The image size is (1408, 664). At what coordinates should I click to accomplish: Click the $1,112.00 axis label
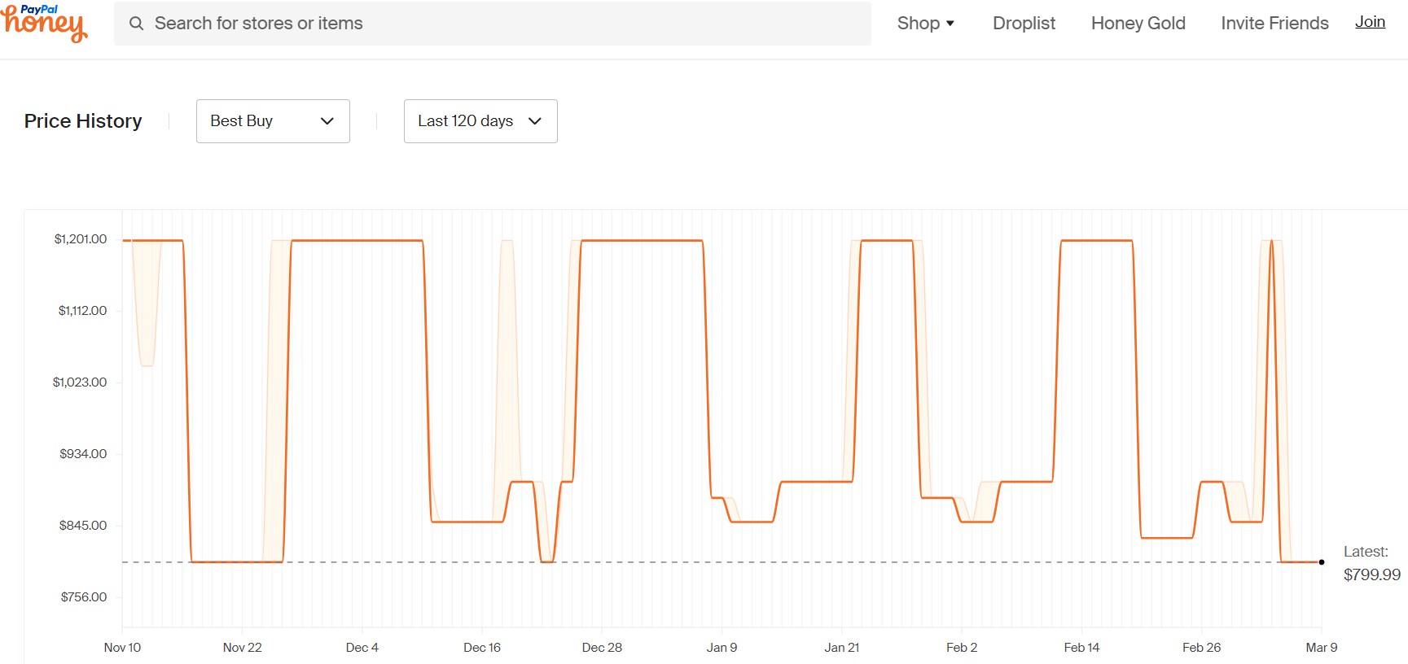(82, 311)
